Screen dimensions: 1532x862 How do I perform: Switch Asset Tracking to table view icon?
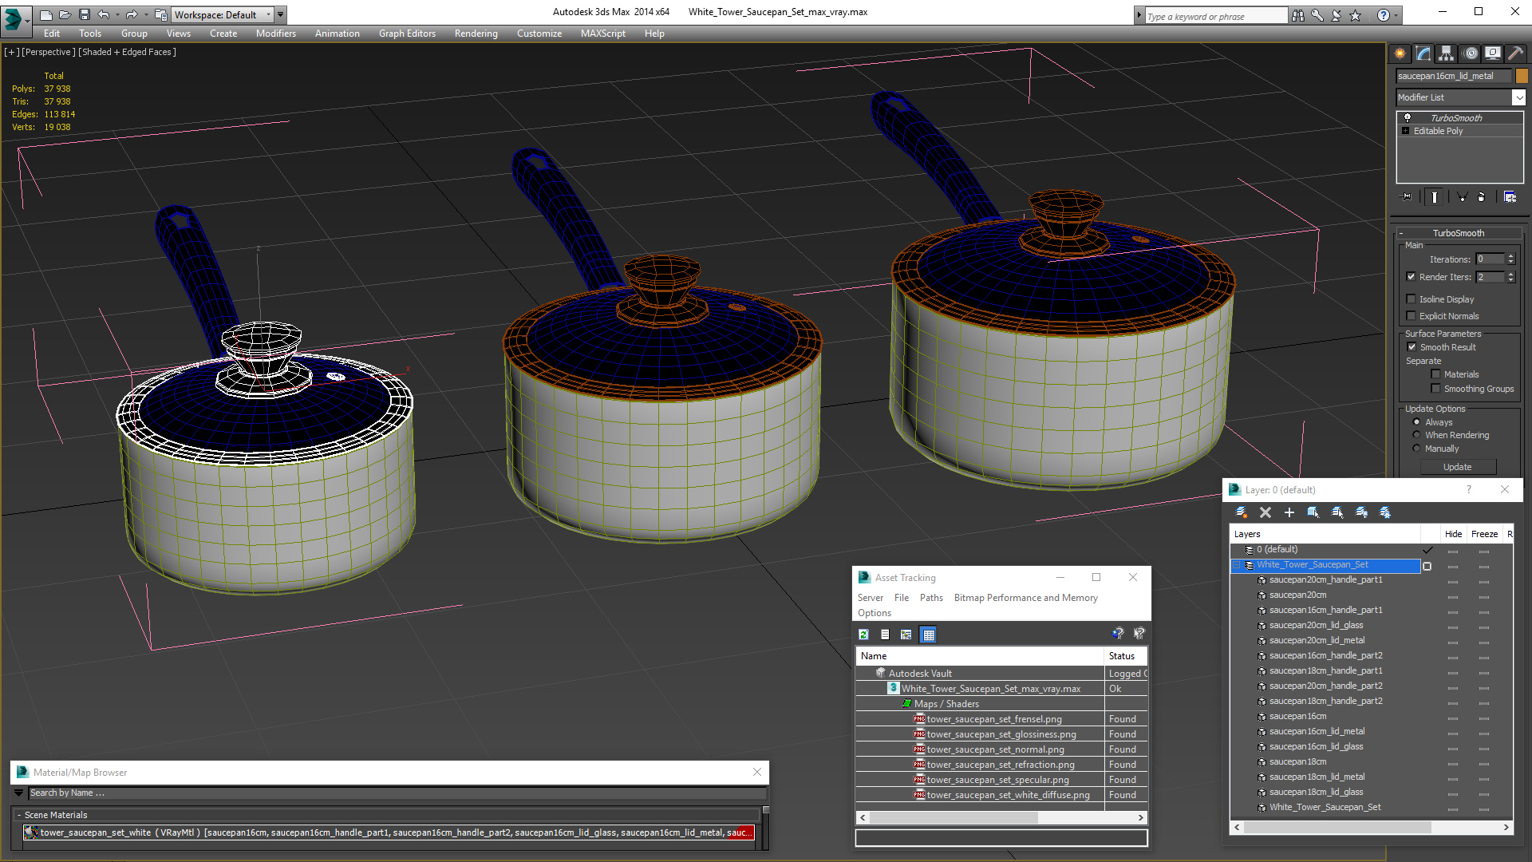[x=928, y=635]
